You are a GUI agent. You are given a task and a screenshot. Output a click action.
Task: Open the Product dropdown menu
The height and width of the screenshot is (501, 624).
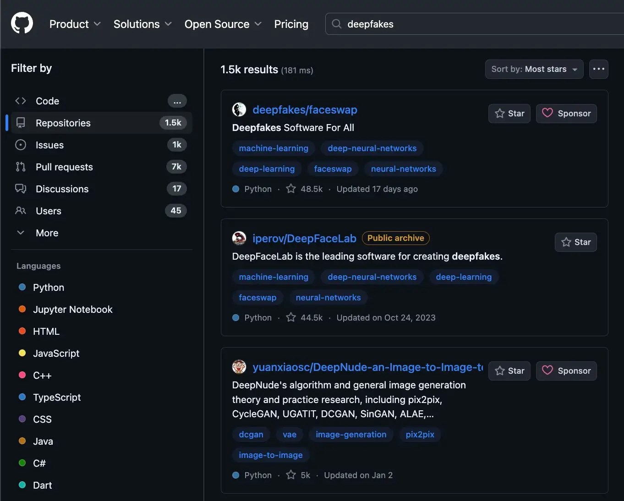coord(75,24)
